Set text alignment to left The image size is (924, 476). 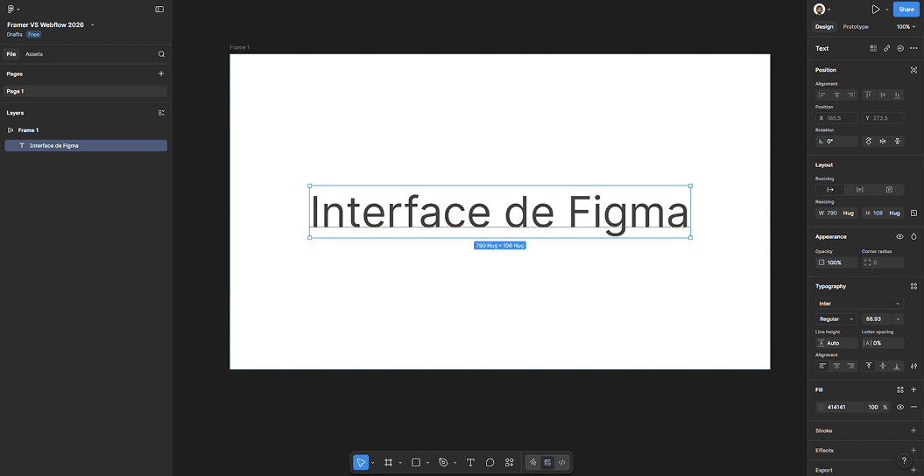(x=822, y=366)
